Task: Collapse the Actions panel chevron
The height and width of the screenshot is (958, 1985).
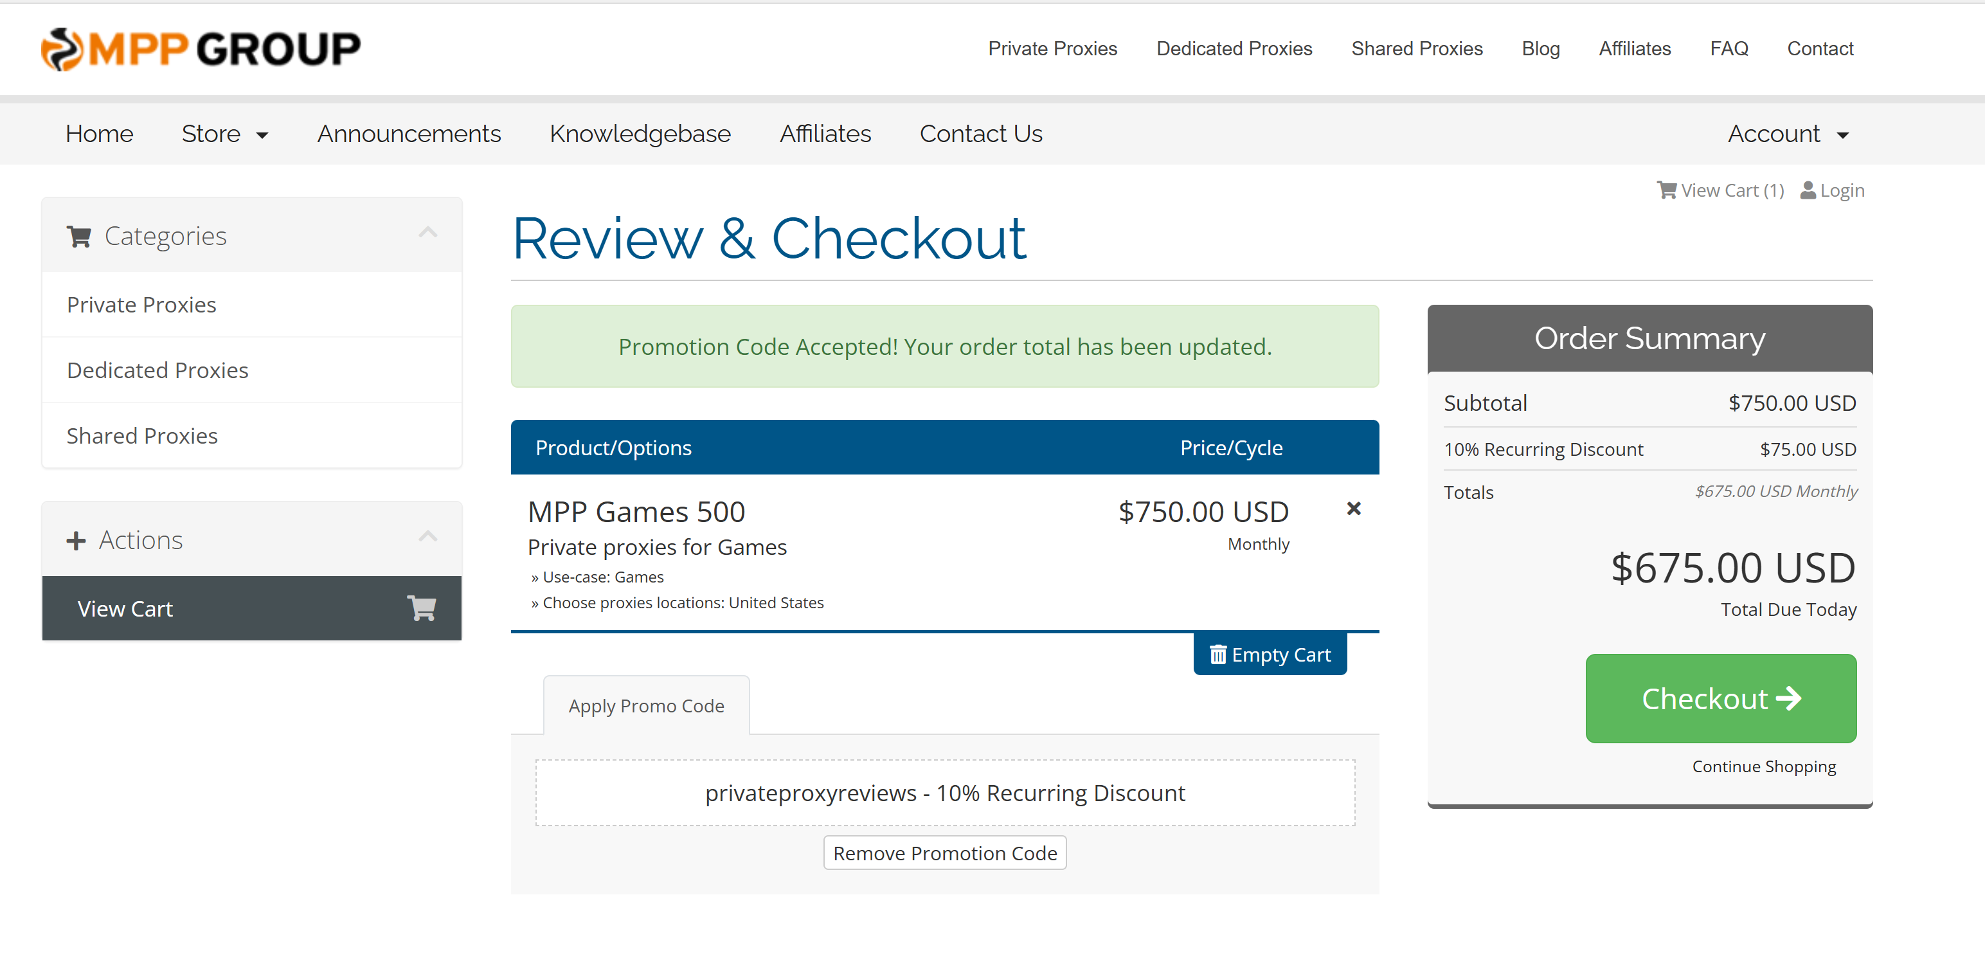Action: (x=427, y=536)
